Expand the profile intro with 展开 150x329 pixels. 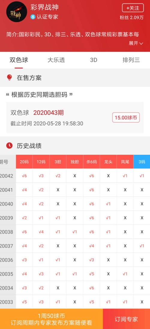click(136, 43)
